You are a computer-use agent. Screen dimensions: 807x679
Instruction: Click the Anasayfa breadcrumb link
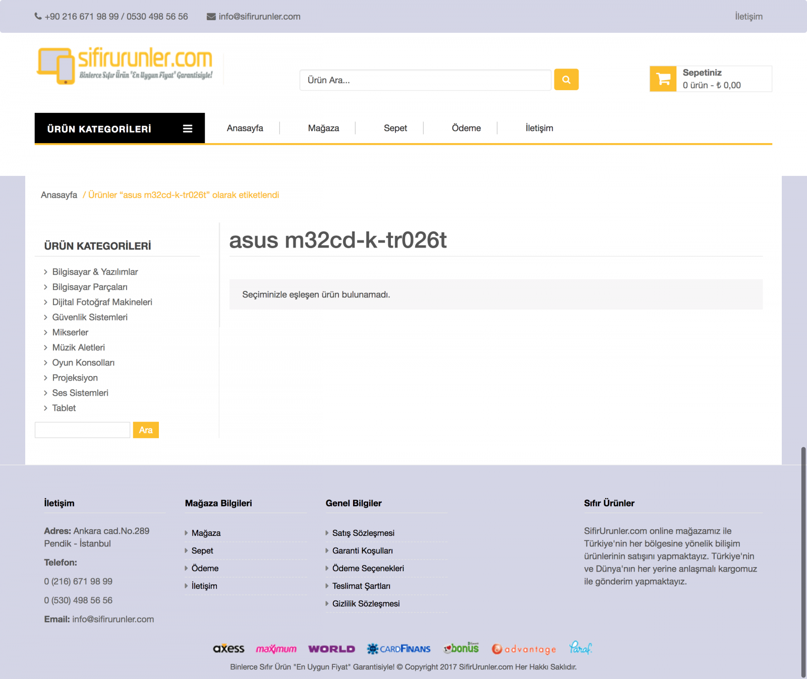click(59, 195)
